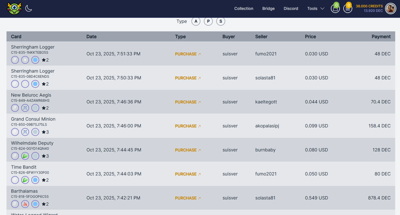Click the fire element icon on Barthalamas
The height and width of the screenshot is (215, 400).
coord(25,204)
